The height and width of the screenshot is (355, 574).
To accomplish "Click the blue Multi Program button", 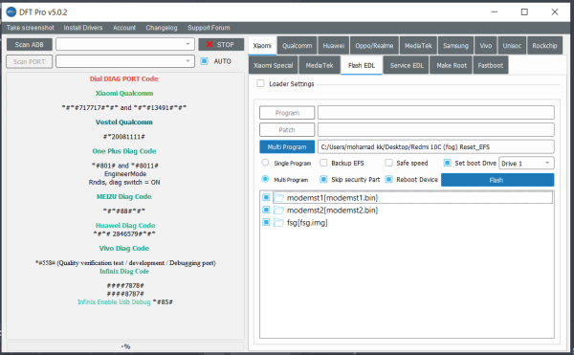I will click(x=287, y=146).
